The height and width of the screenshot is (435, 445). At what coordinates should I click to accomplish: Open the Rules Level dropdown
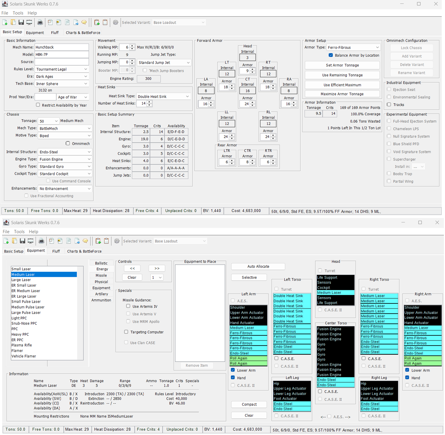pos(62,69)
